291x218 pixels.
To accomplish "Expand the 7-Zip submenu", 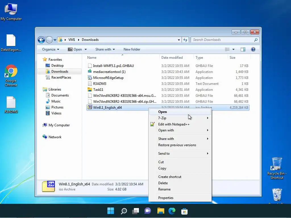I will [180, 118].
